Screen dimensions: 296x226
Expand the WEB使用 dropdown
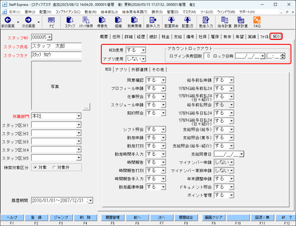pos(143,50)
